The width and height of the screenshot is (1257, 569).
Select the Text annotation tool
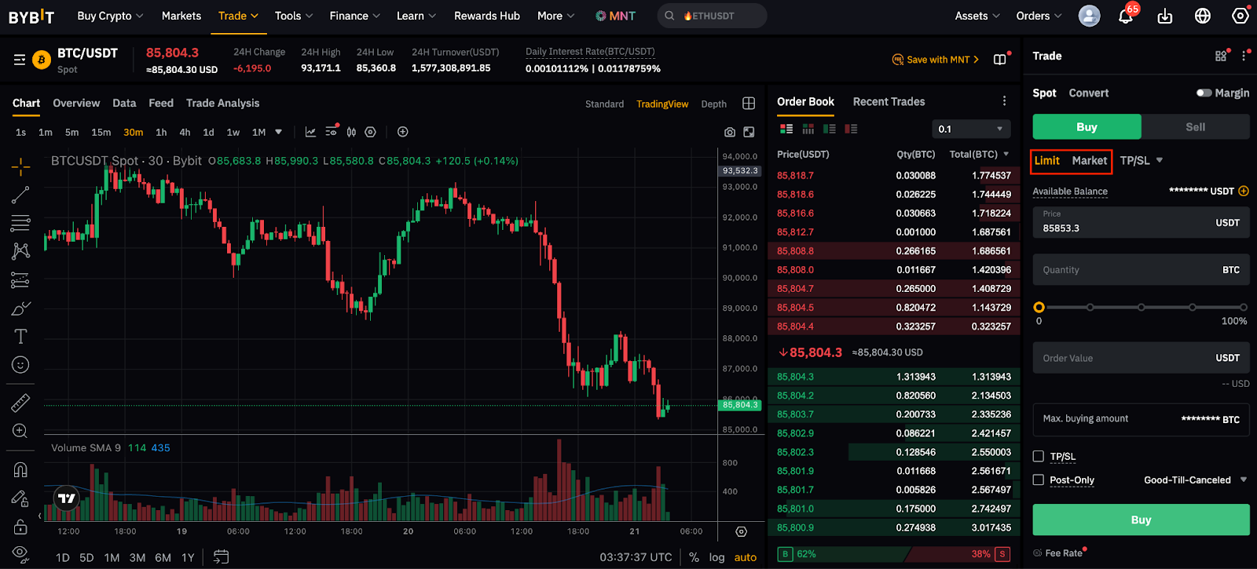(20, 337)
